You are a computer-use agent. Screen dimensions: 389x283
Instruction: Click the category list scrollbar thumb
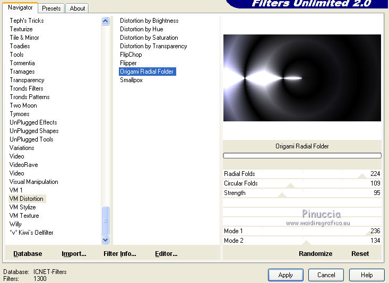coord(106,220)
